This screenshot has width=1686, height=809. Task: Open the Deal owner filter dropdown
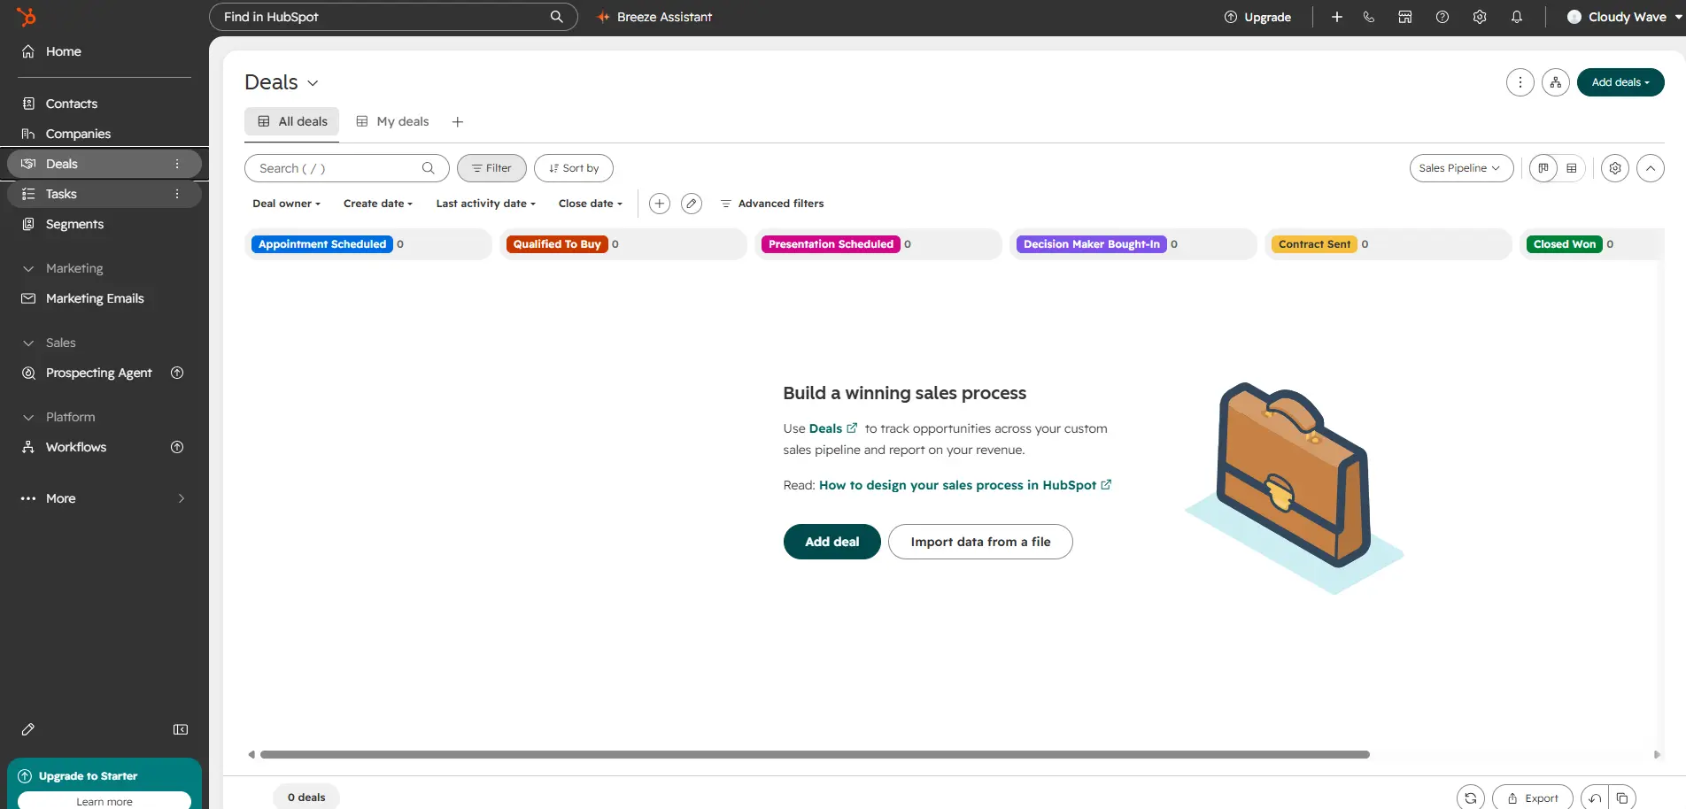coord(286,204)
